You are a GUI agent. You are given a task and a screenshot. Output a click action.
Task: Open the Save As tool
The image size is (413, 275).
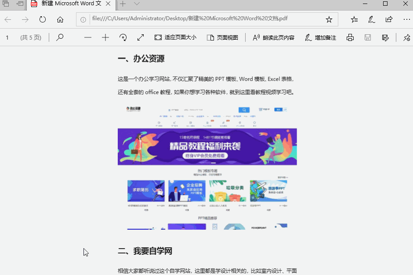point(385,37)
